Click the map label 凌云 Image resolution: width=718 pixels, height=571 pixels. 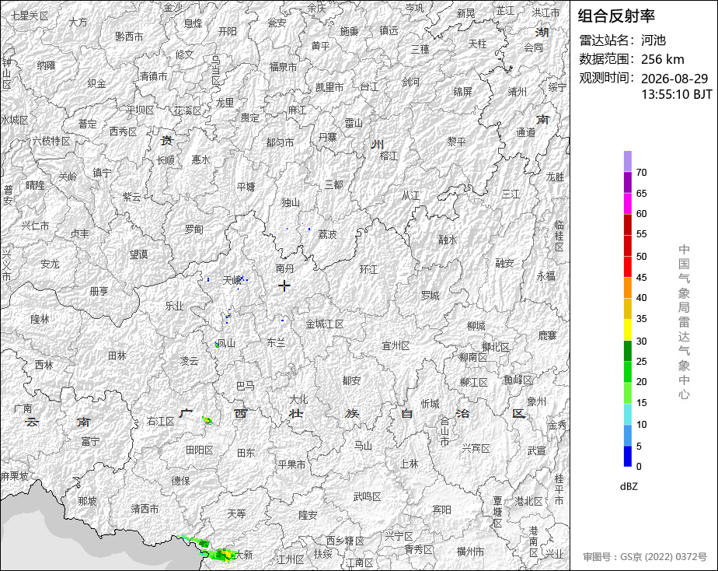189,361
